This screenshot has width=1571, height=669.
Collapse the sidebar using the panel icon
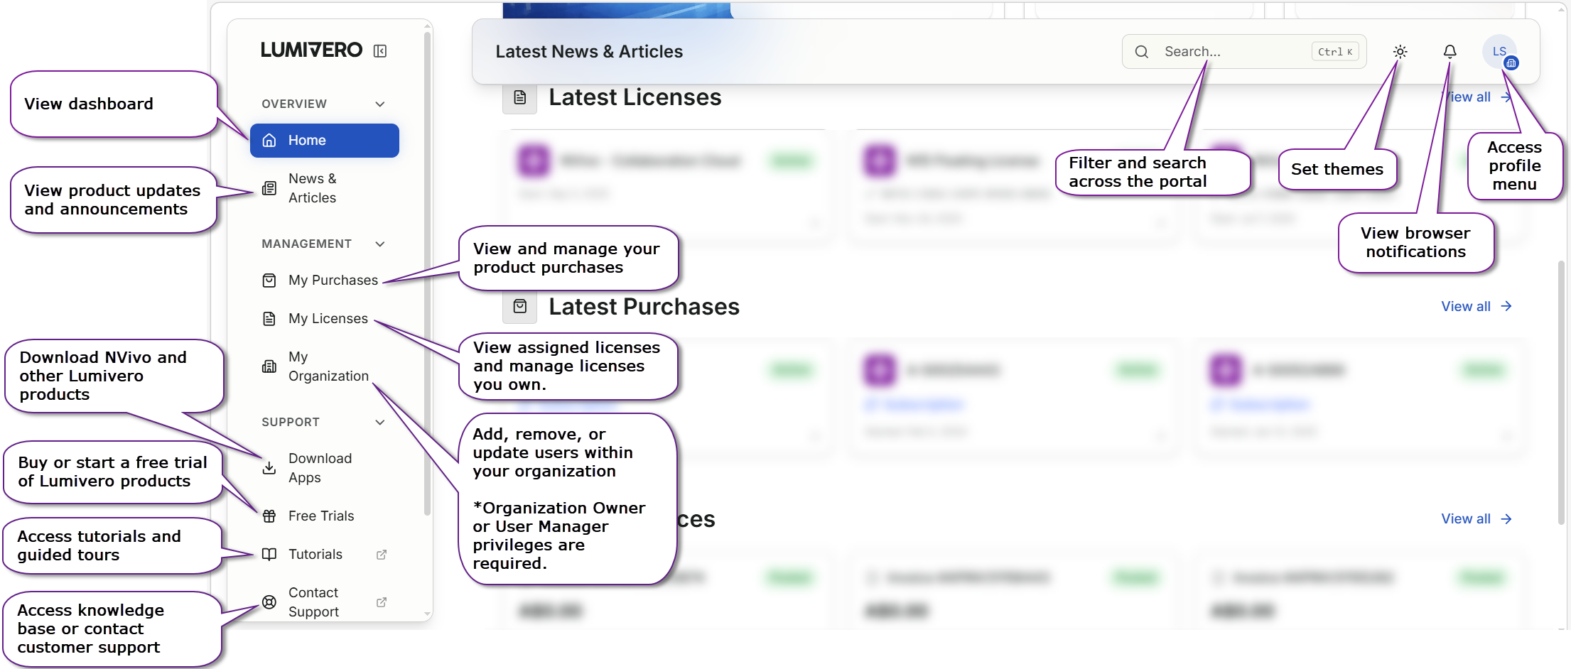click(380, 51)
